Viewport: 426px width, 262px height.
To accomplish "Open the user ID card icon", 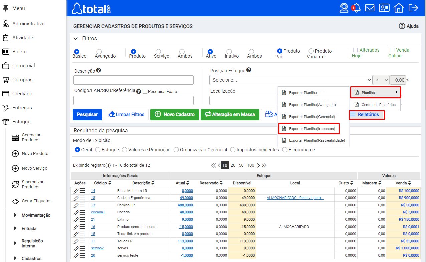I will coord(384,8).
